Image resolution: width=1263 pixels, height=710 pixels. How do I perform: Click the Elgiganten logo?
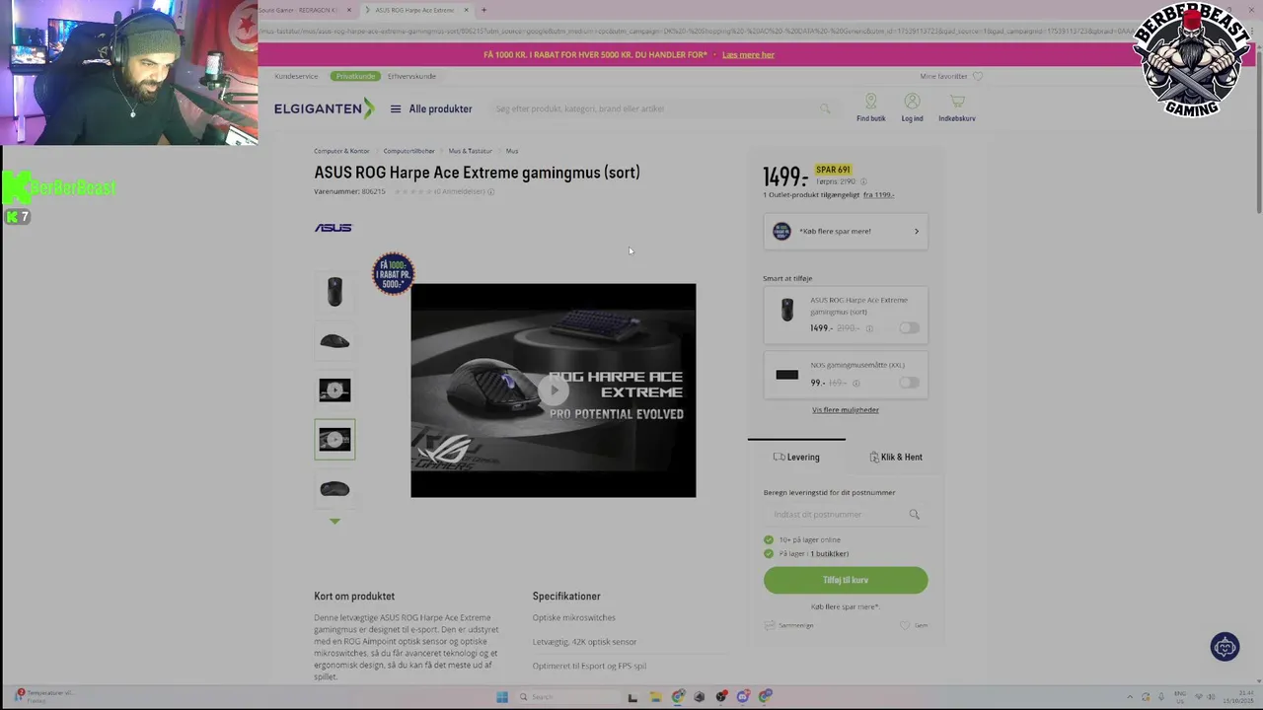[x=325, y=108]
